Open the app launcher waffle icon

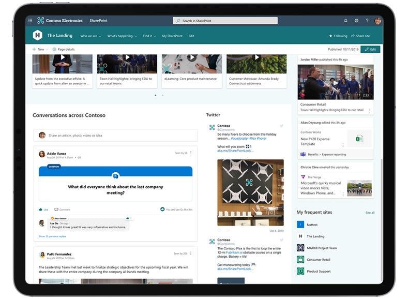tap(30, 21)
